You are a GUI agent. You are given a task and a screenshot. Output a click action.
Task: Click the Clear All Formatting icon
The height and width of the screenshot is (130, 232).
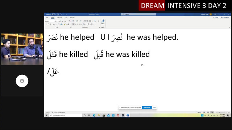click(x=70, y=21)
